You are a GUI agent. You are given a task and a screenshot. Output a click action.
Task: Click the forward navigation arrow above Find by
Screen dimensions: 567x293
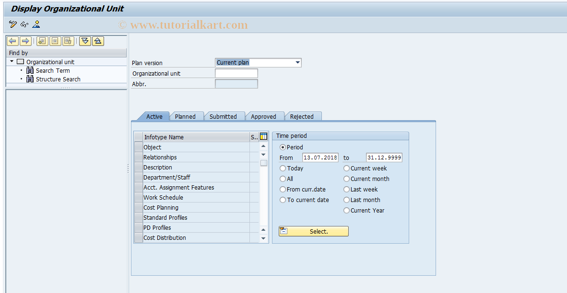pos(25,41)
